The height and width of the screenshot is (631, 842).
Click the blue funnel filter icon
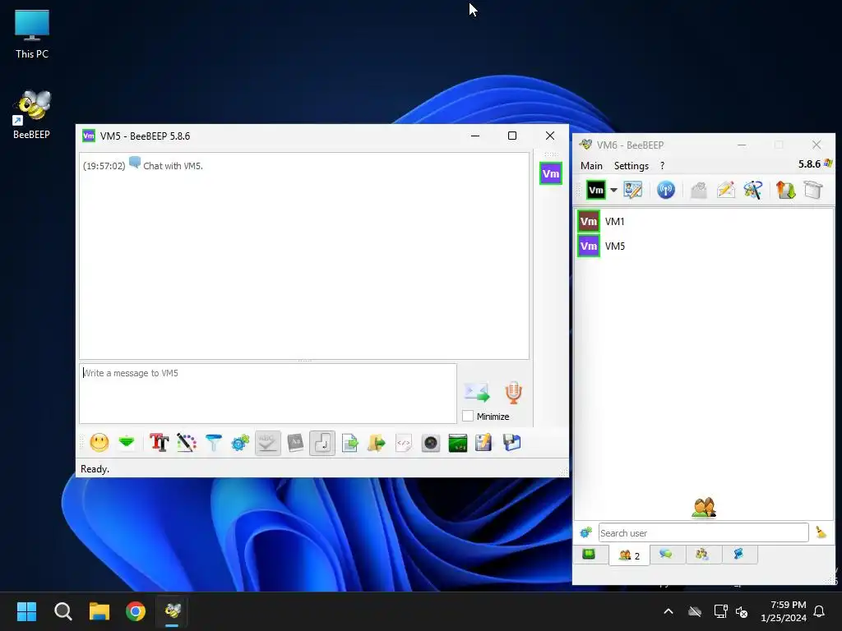coord(214,443)
